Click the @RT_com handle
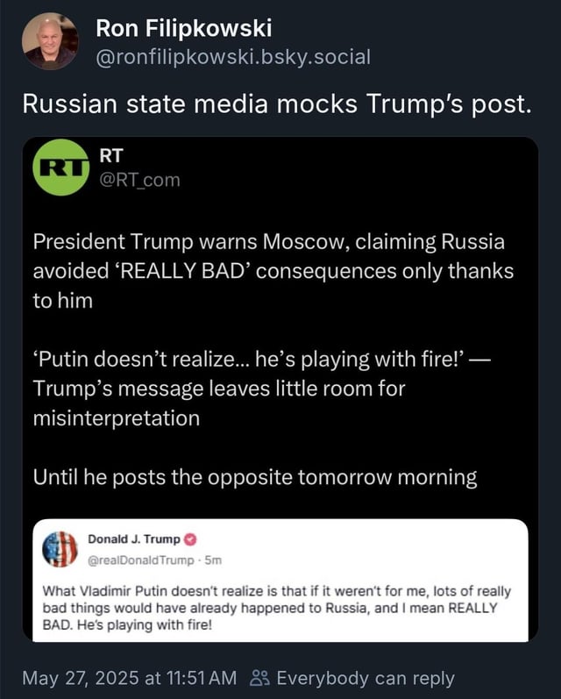Image resolution: width=561 pixels, height=699 pixels. 138,180
